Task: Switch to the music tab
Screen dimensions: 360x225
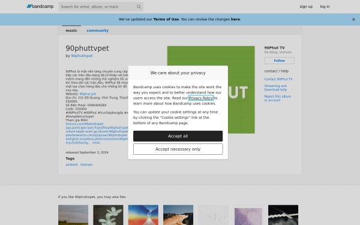Action: pos(71,31)
